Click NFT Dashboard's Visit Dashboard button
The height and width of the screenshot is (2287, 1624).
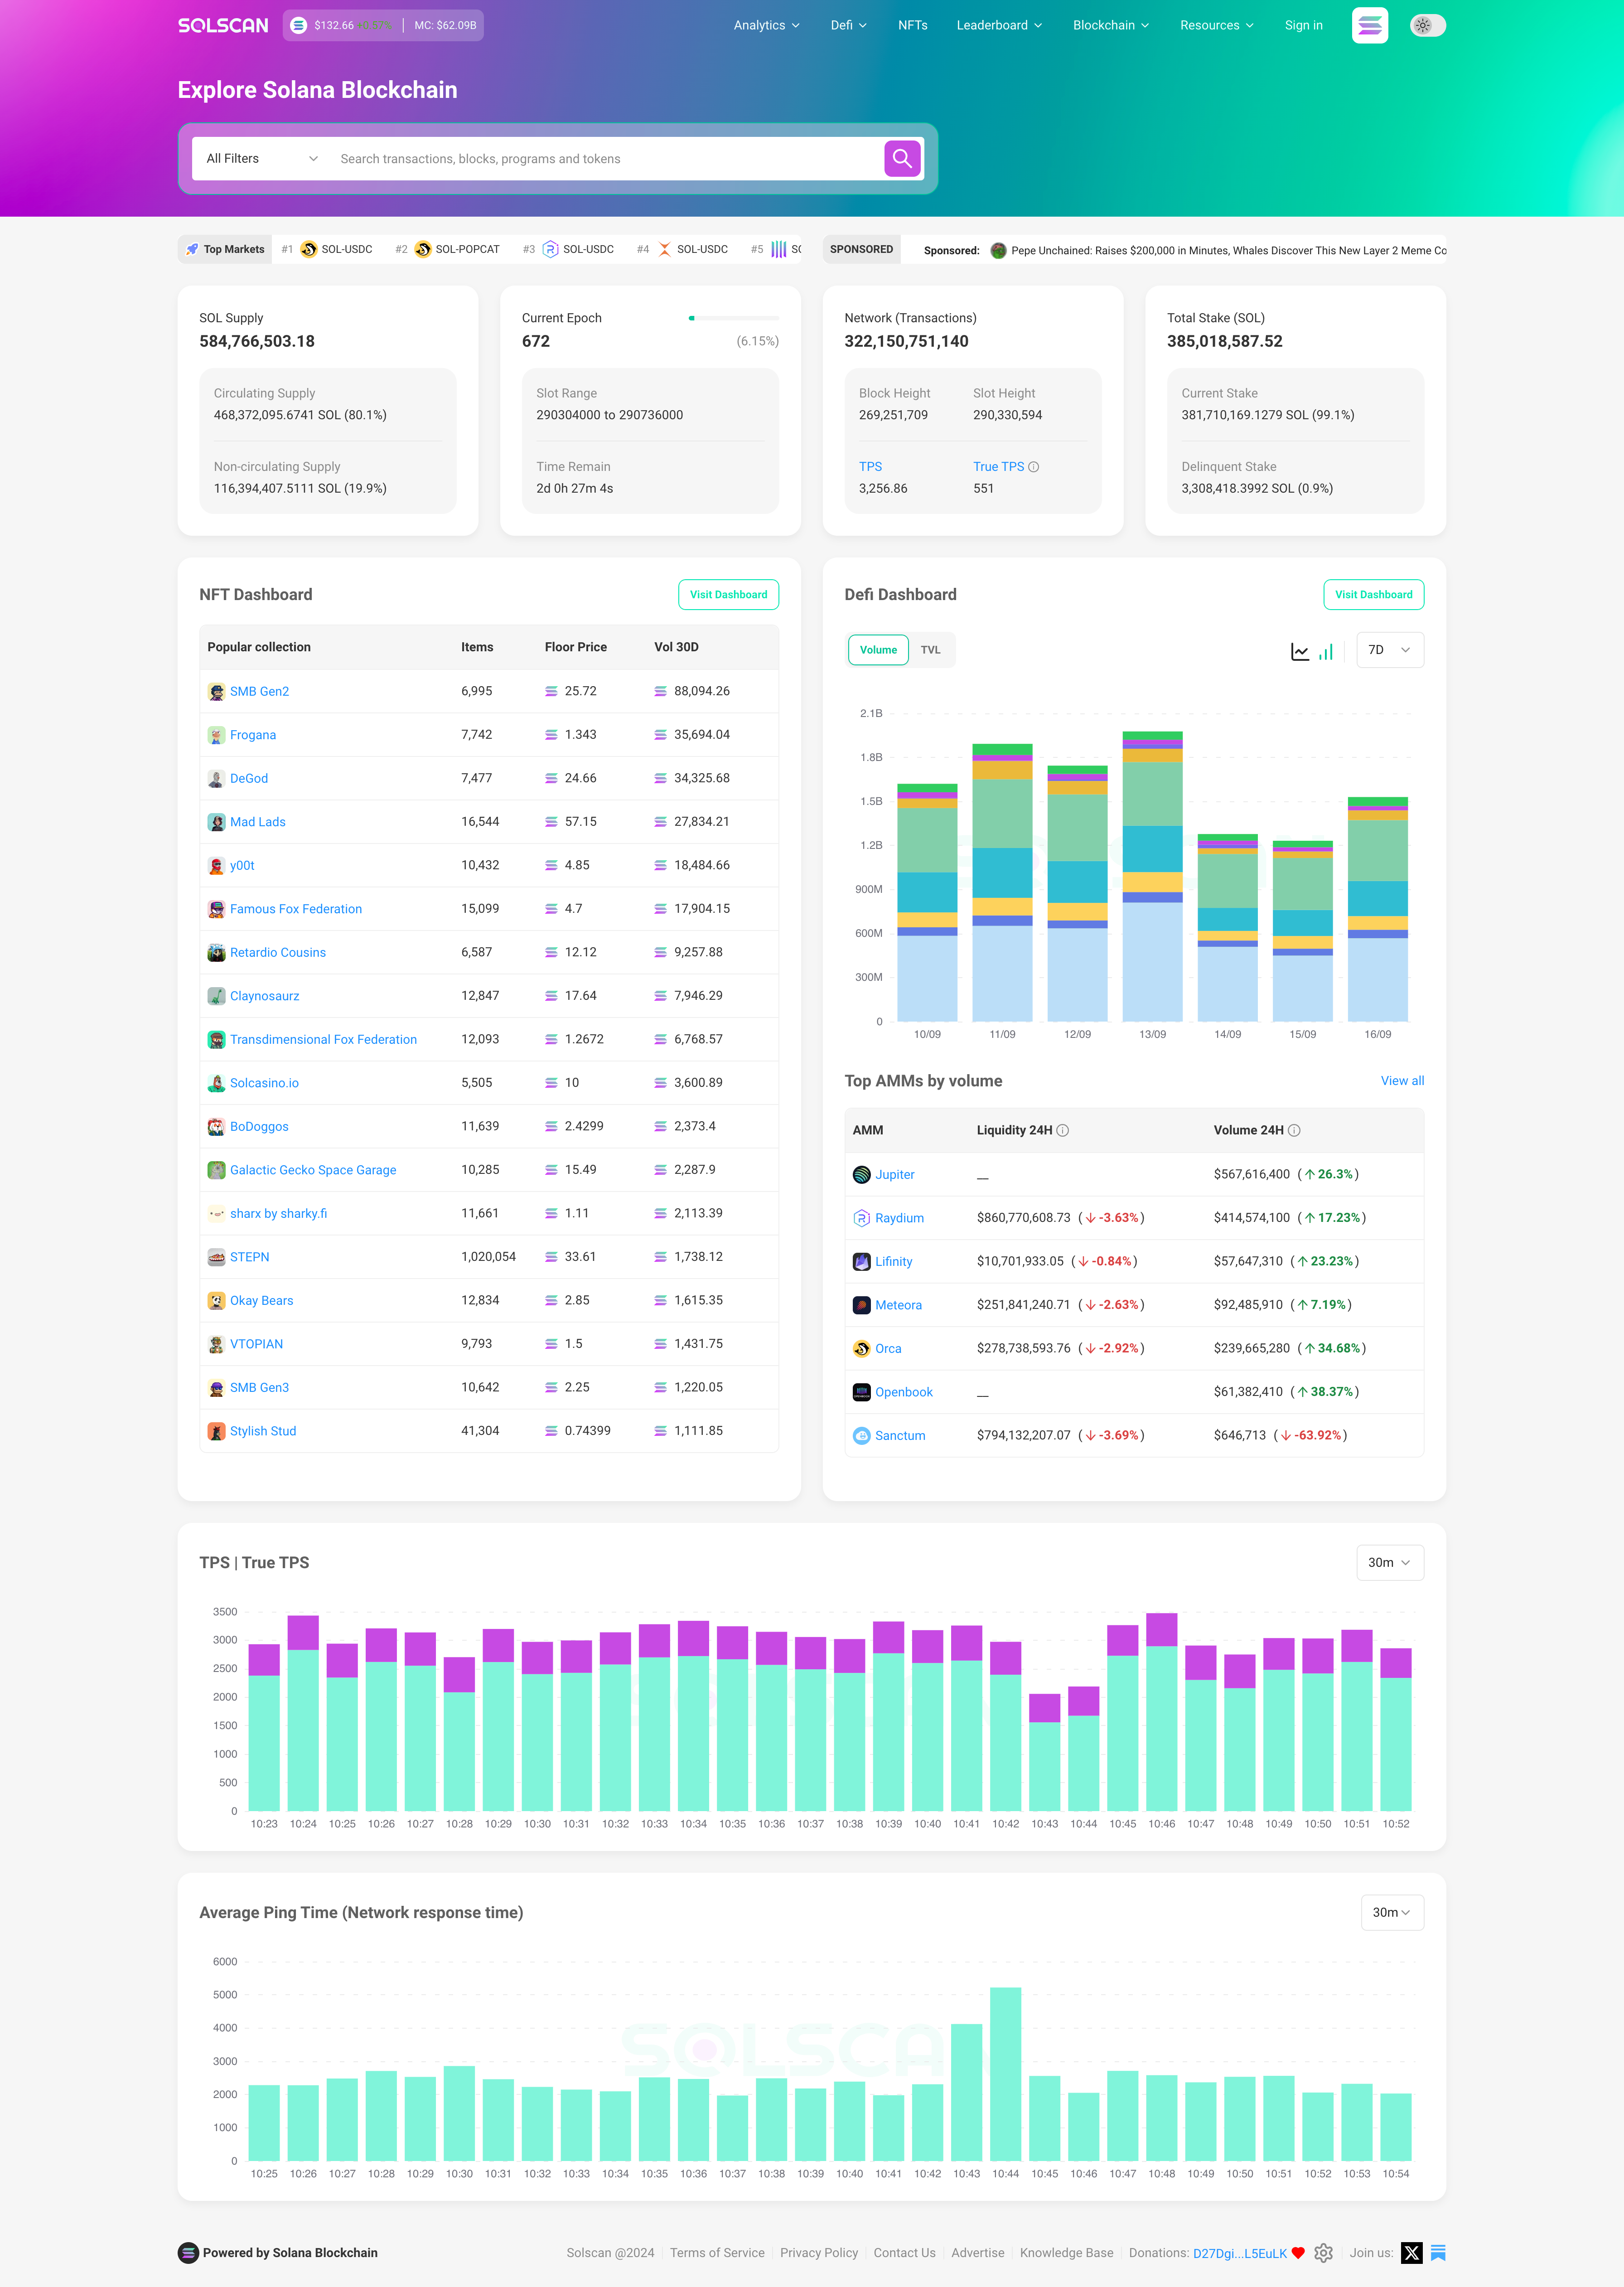pos(728,594)
